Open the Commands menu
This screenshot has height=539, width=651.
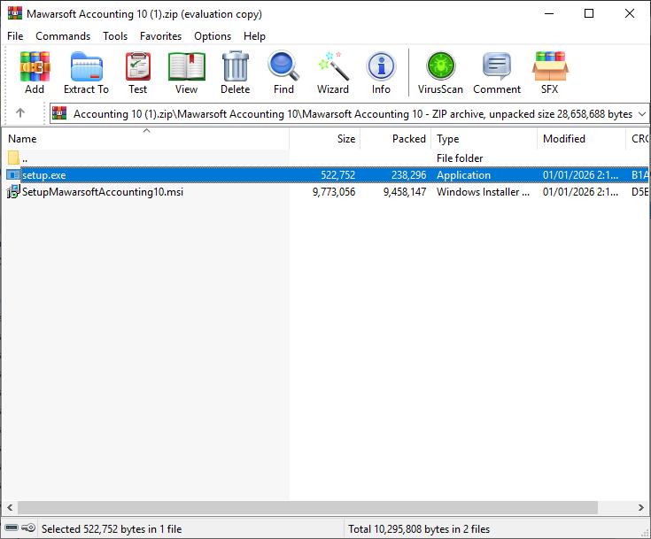pyautogui.click(x=63, y=36)
